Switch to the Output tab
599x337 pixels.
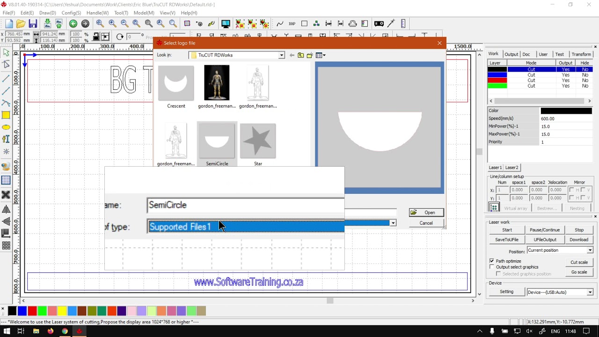coord(511,54)
